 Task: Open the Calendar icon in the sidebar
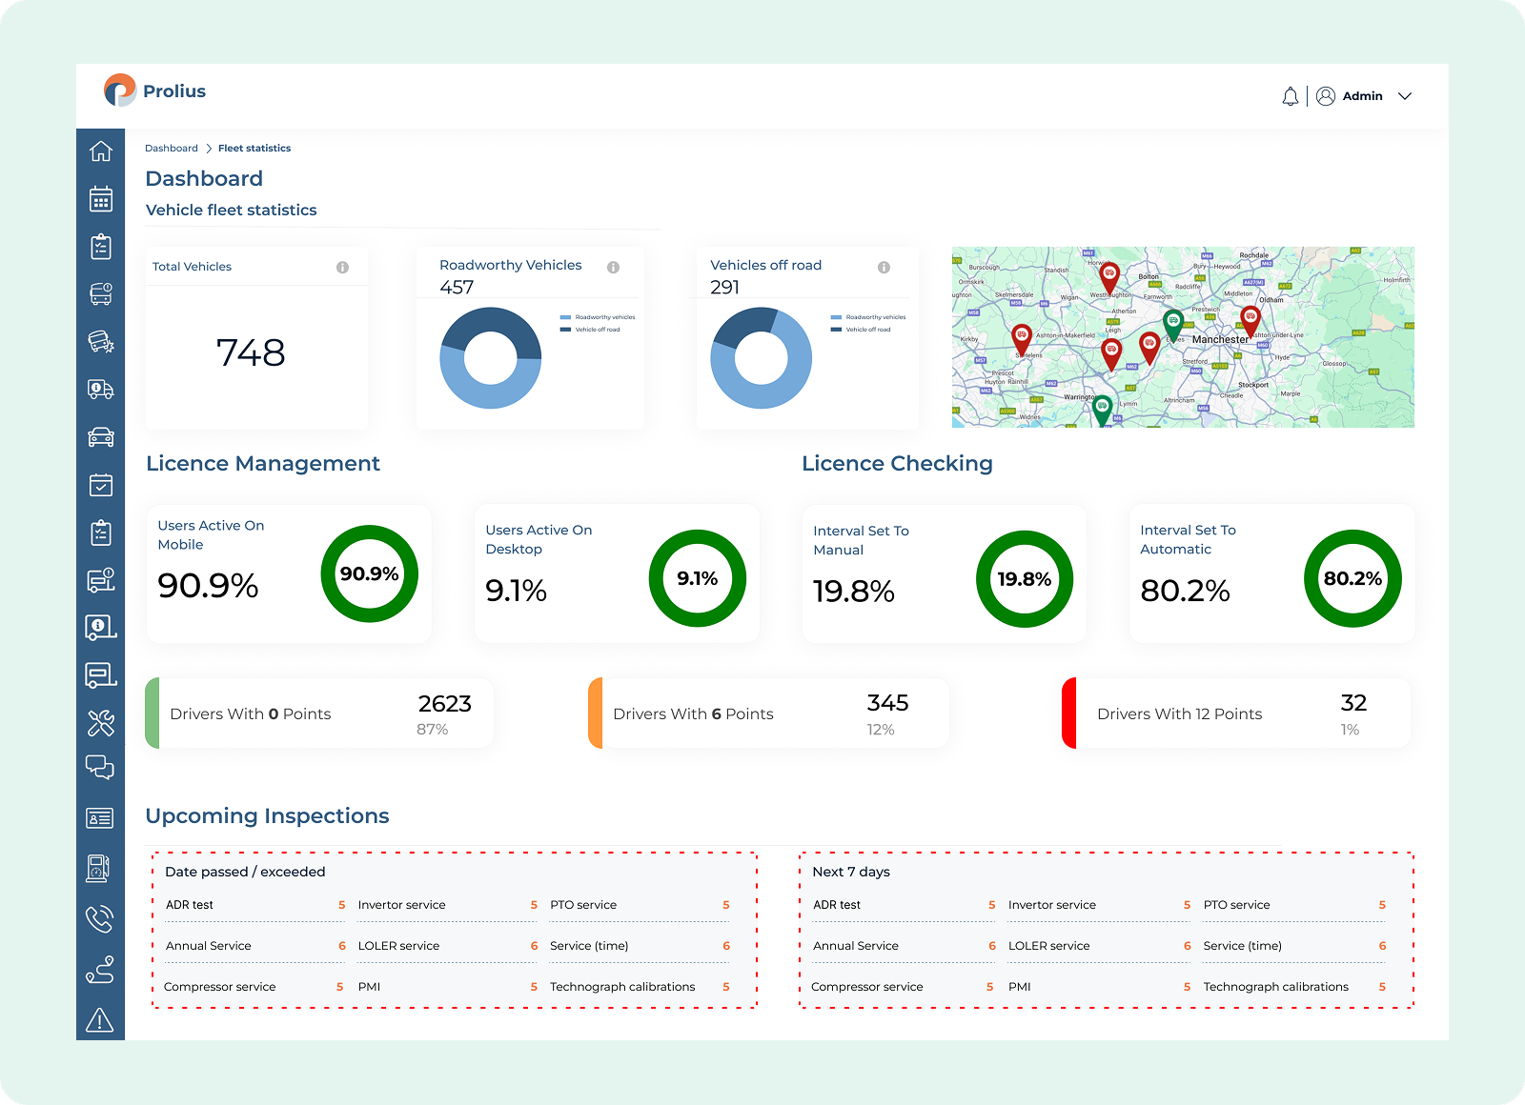point(99,198)
